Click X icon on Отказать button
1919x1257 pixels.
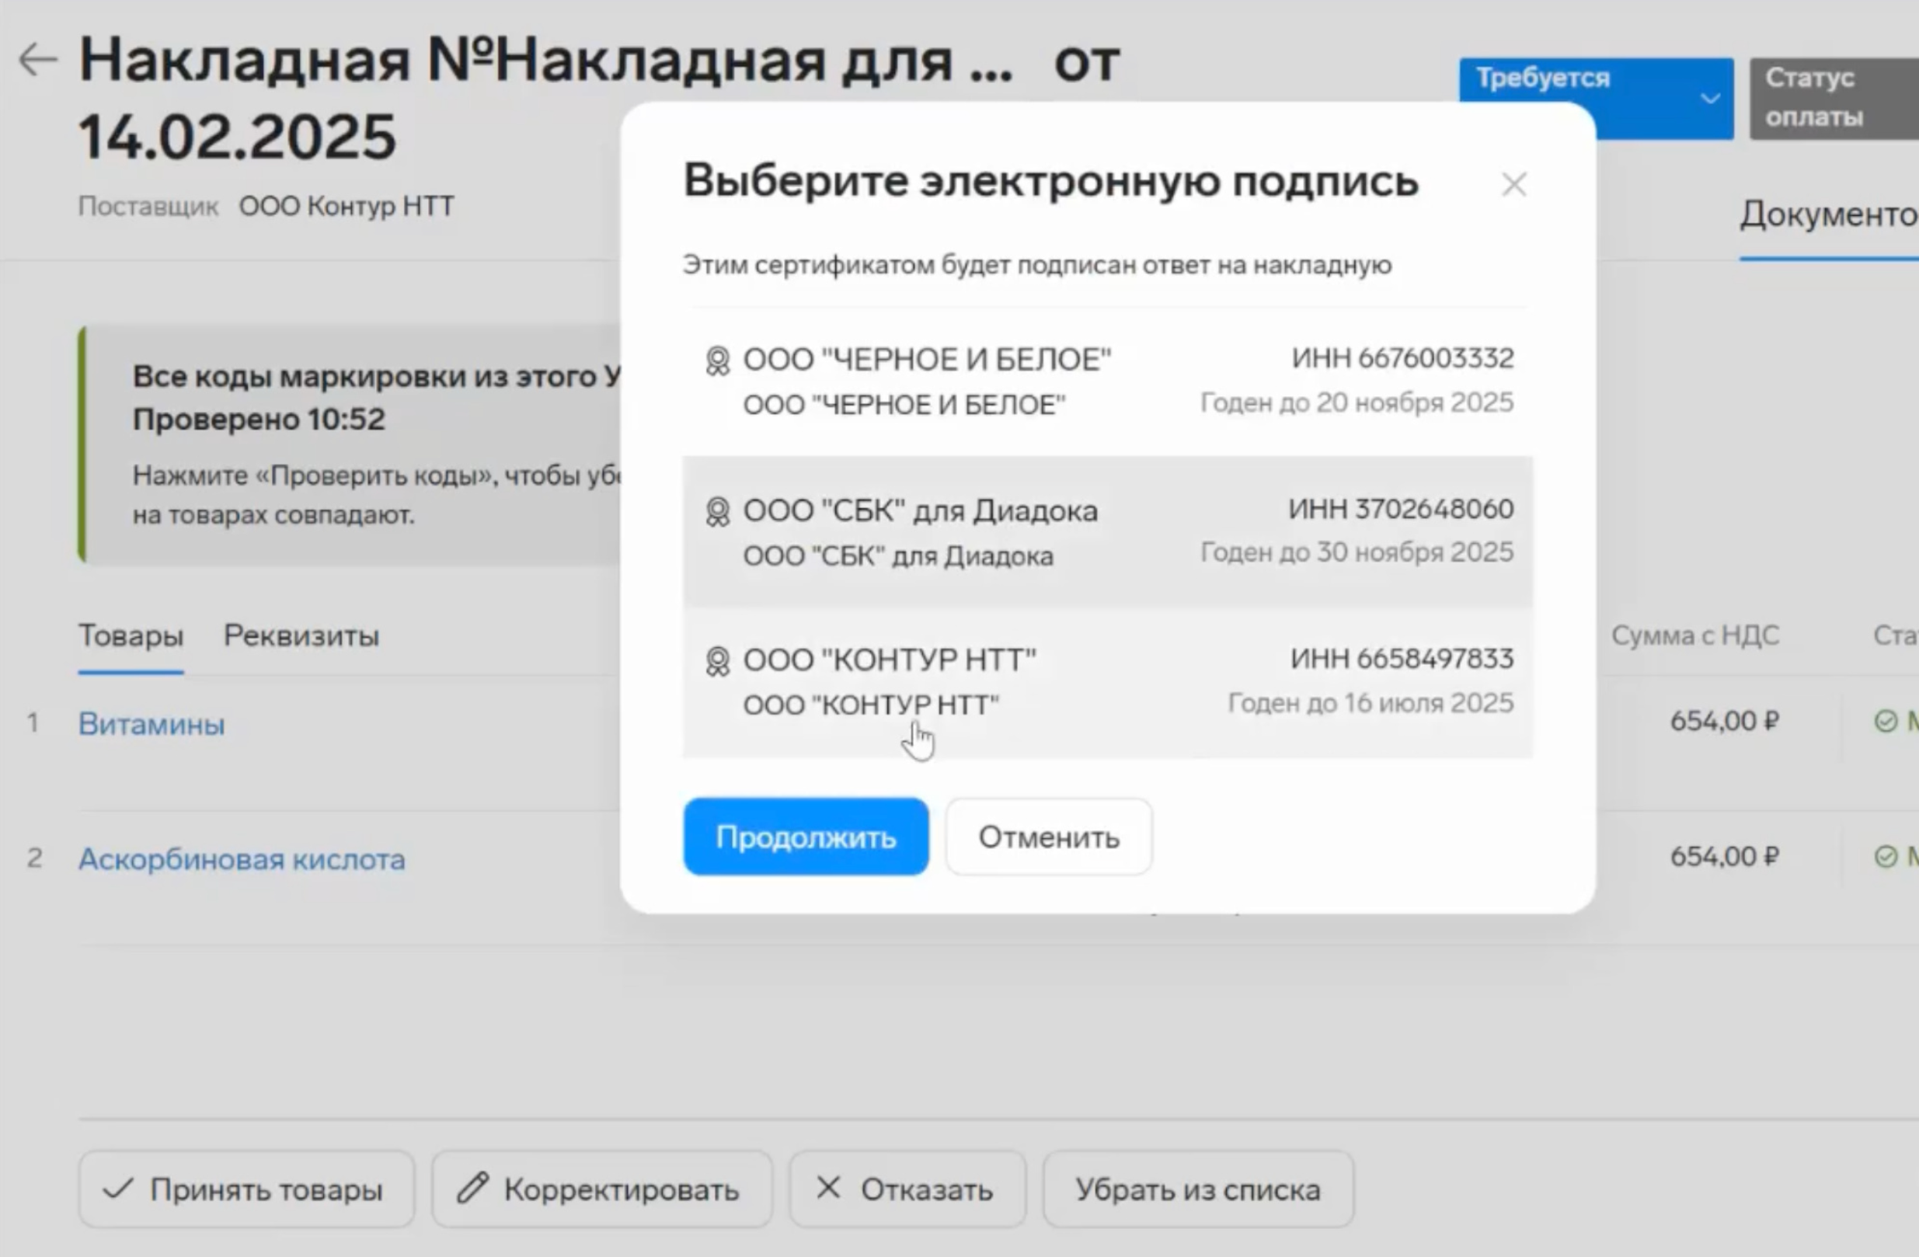pyautogui.click(x=828, y=1188)
